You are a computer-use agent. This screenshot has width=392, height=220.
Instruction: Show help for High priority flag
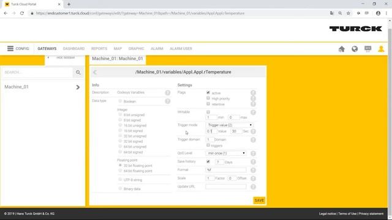(253, 98)
